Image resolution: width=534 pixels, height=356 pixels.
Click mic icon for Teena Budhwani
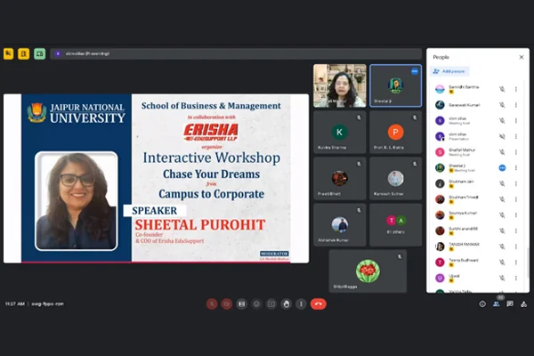(502, 263)
